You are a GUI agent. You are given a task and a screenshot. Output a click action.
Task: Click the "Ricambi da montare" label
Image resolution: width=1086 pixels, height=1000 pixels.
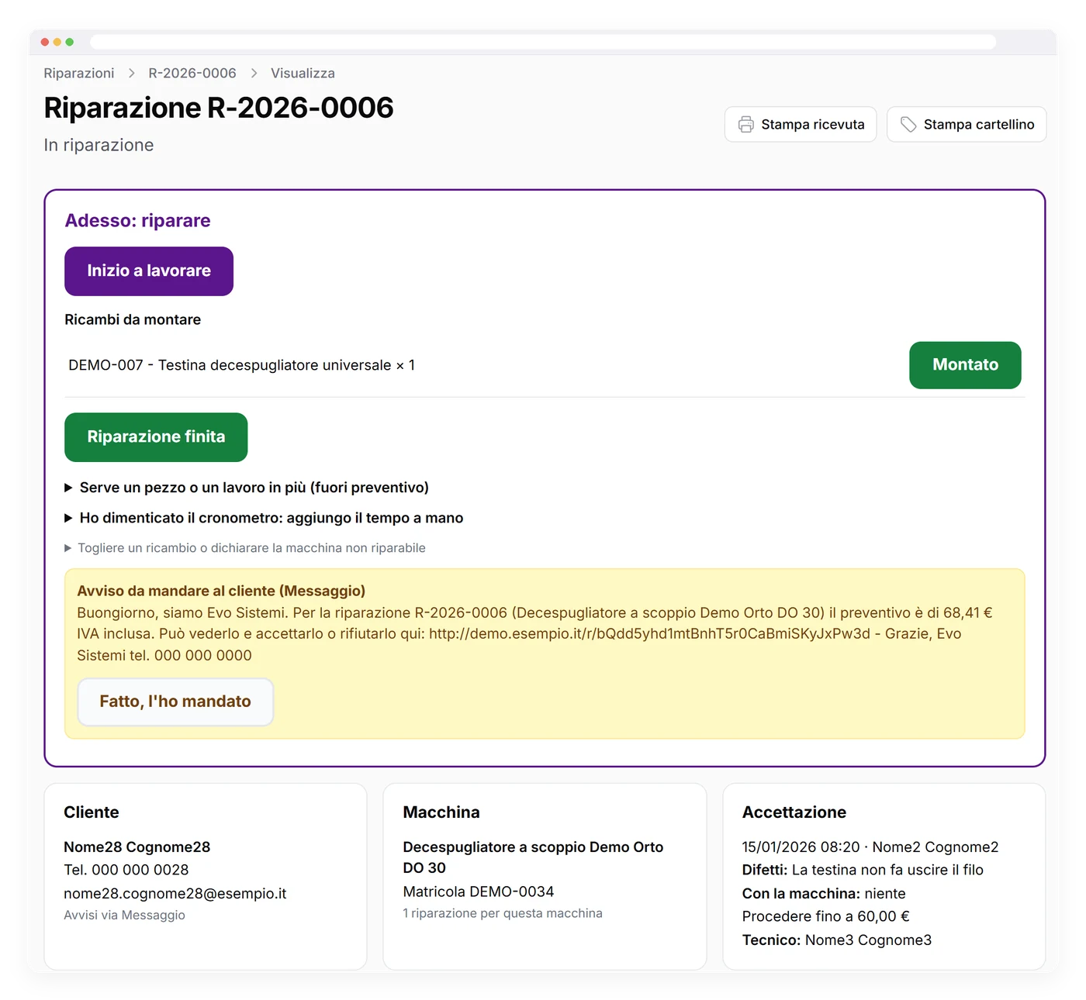(x=133, y=319)
